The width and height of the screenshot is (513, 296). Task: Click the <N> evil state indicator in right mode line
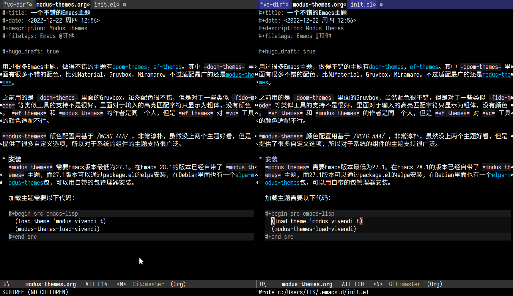[x=378, y=284]
